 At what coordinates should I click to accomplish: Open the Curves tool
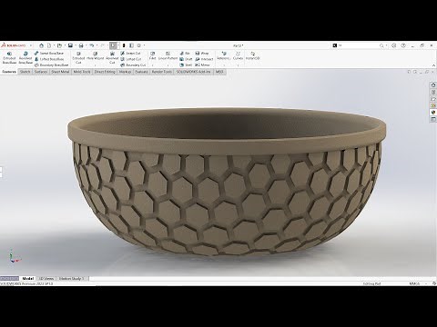238,55
